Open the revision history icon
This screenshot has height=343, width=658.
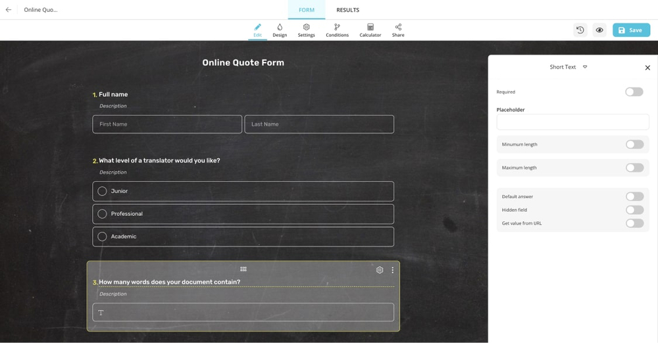[x=580, y=30]
